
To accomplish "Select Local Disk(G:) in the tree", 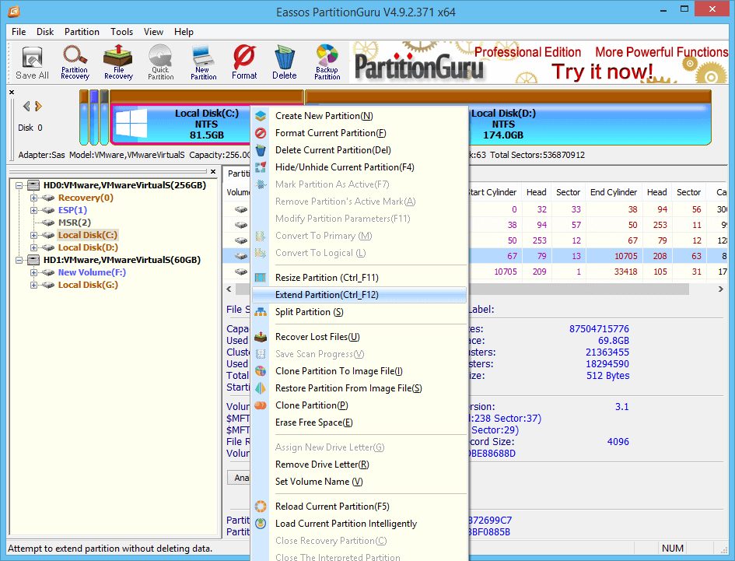I will (88, 285).
